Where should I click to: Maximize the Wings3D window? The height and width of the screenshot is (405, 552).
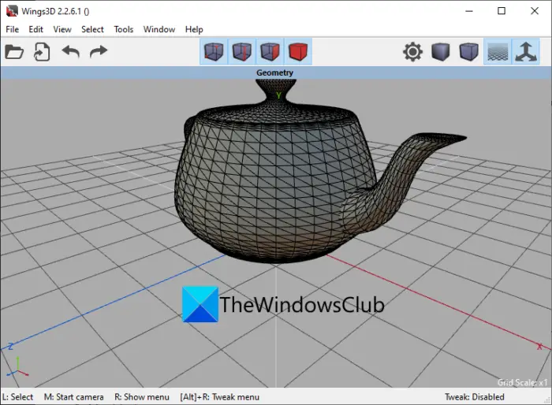click(502, 11)
